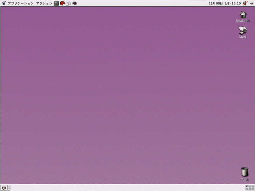Click the GNOME foot logo icon
255x191 pixels.
pyautogui.click(x=4, y=3)
